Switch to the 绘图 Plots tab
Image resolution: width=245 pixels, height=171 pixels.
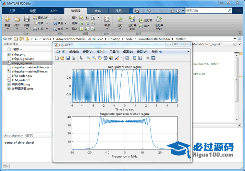[33, 11]
